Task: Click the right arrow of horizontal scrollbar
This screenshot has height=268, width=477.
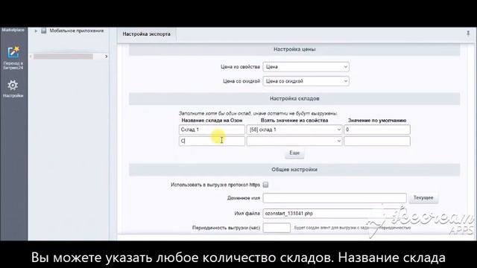Action: [106, 57]
